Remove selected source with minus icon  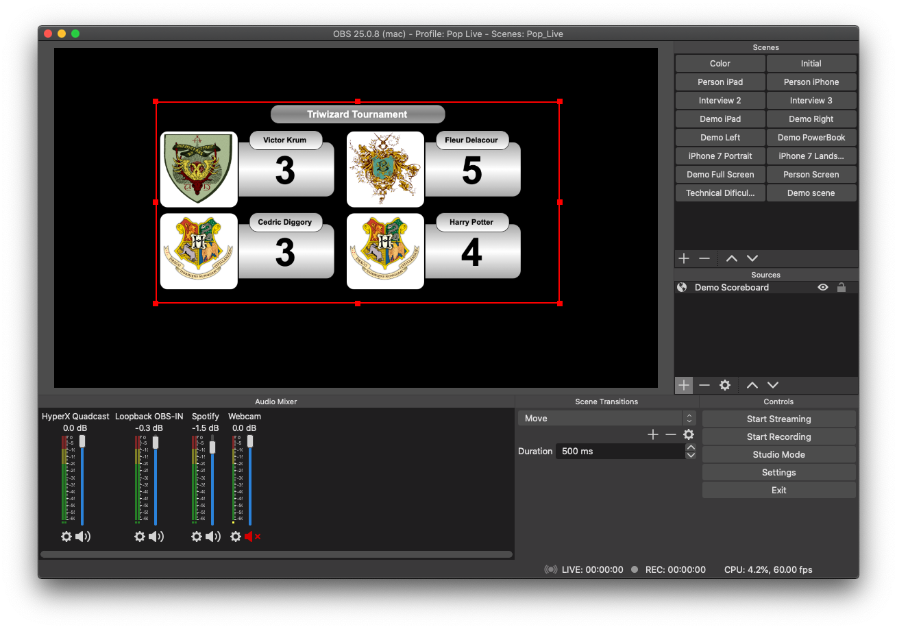click(x=704, y=385)
